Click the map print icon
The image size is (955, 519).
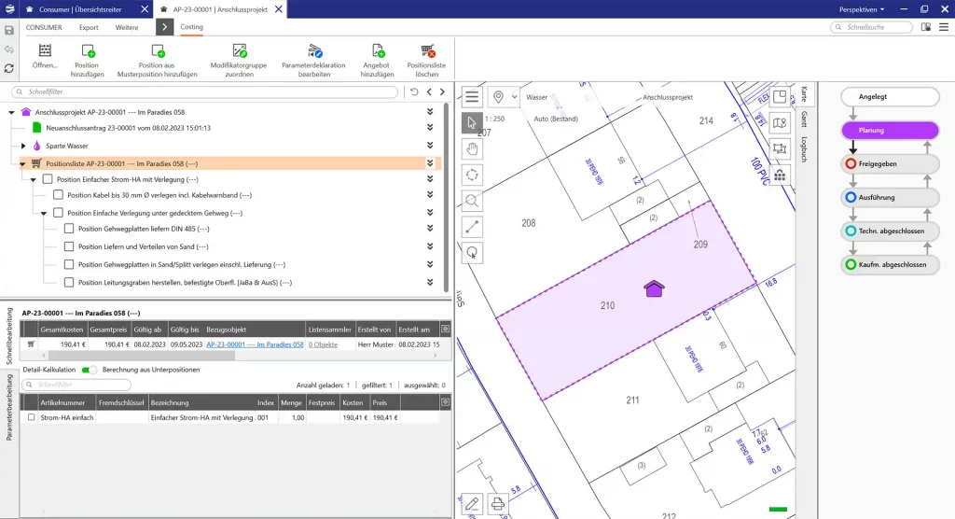[498, 504]
